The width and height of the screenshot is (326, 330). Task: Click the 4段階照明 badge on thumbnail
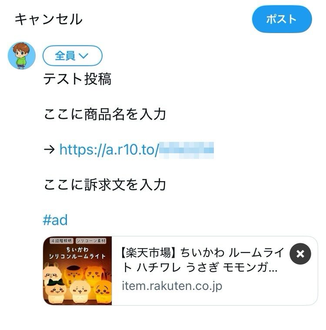click(x=61, y=241)
